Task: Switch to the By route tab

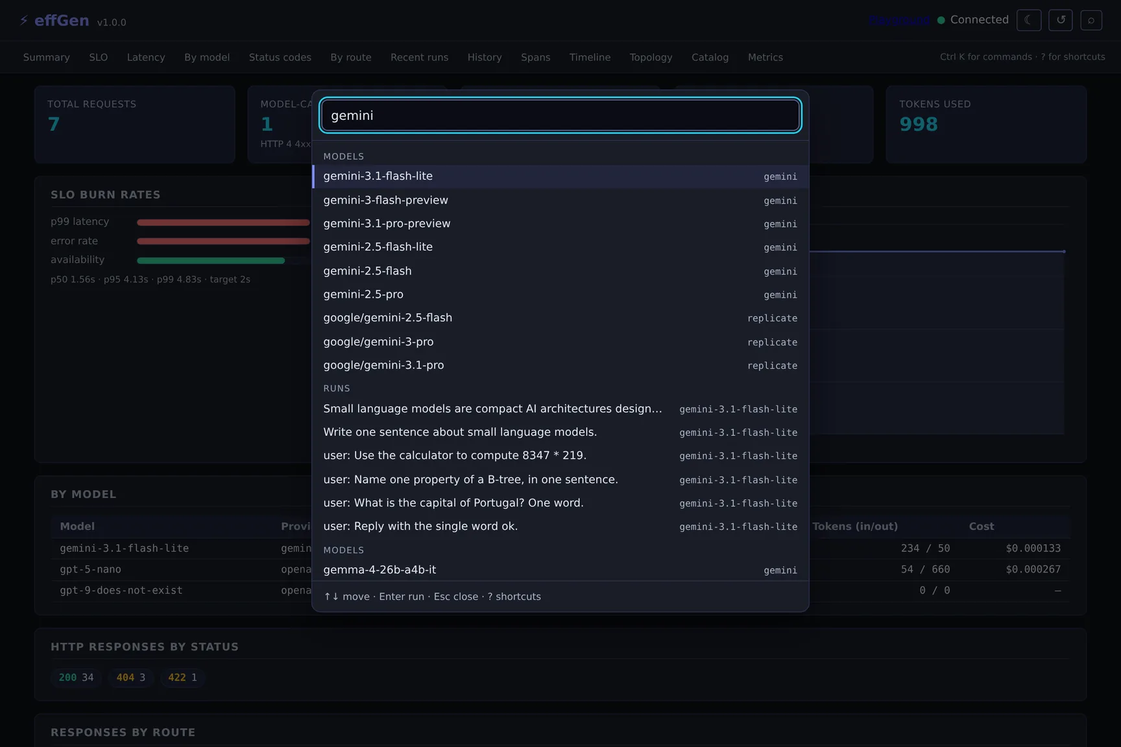Action: [351, 57]
